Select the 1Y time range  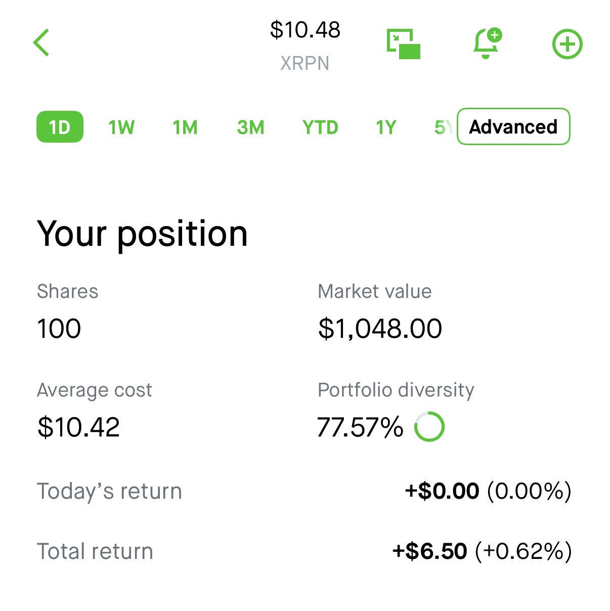386,127
